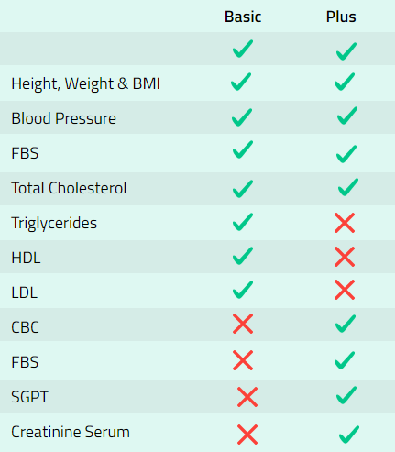Image resolution: width=395 pixels, height=452 pixels.
Task: Click the Plus checkmark for Creatinine Serum
Action: point(349,435)
